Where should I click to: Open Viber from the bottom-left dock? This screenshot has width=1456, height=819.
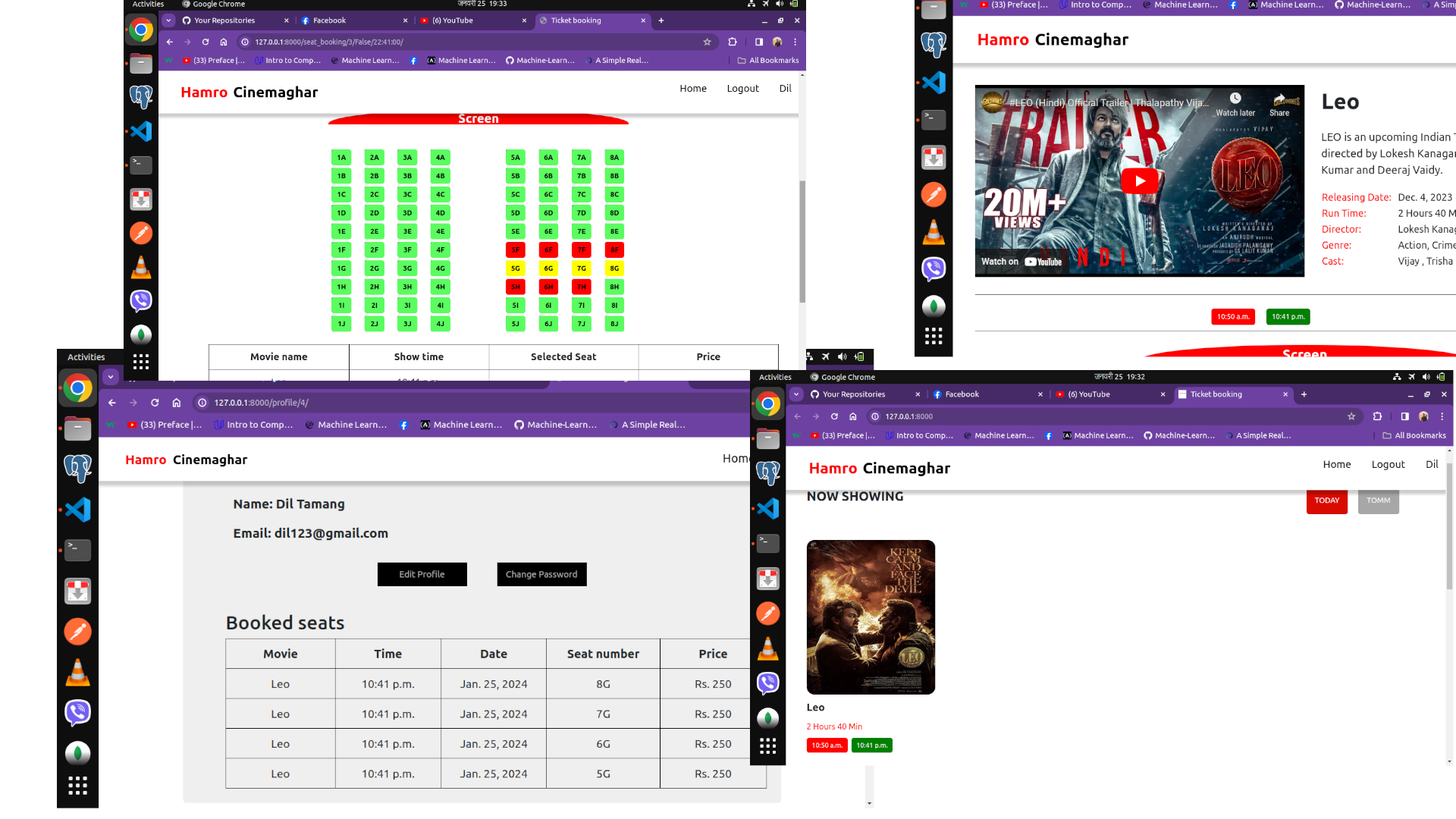[x=77, y=712]
